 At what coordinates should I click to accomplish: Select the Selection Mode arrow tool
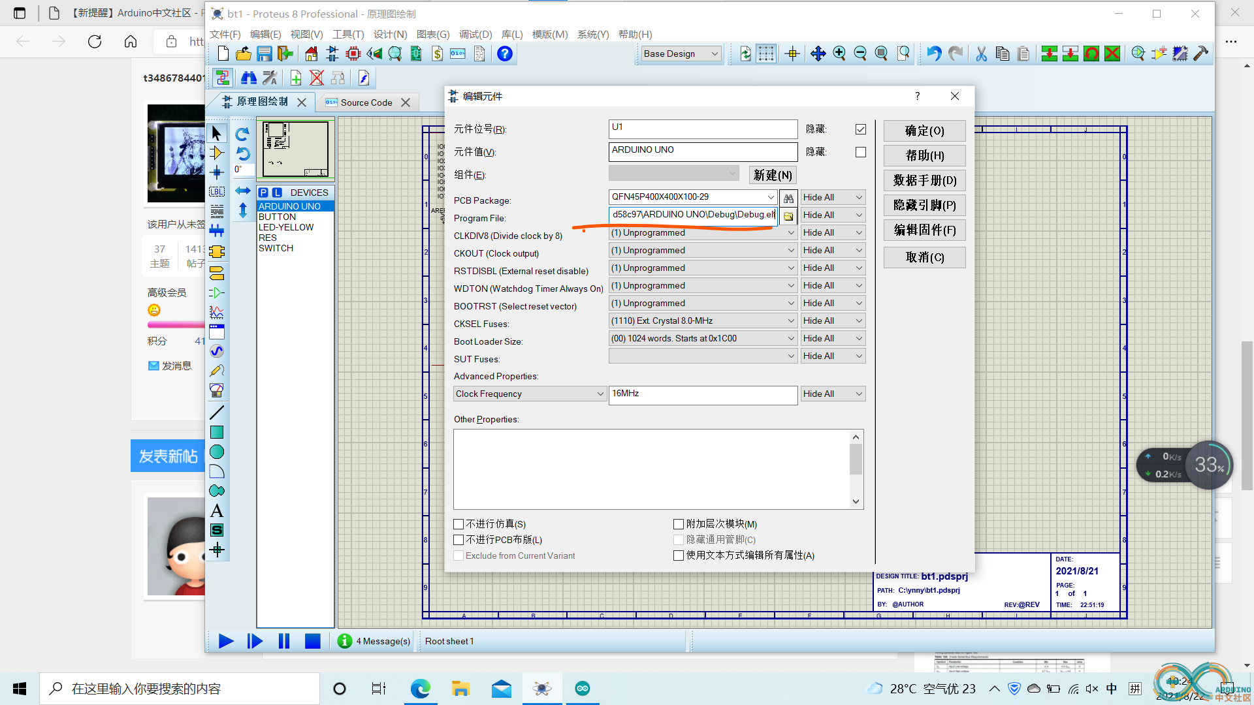click(217, 133)
